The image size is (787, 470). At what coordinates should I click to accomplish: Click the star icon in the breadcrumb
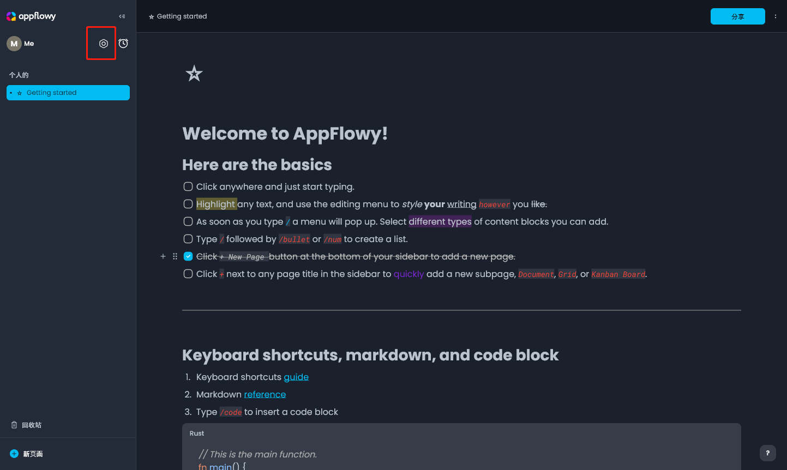(151, 17)
